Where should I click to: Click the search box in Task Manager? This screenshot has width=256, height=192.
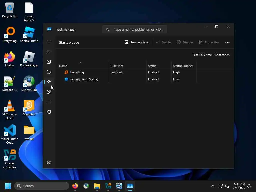point(135,29)
